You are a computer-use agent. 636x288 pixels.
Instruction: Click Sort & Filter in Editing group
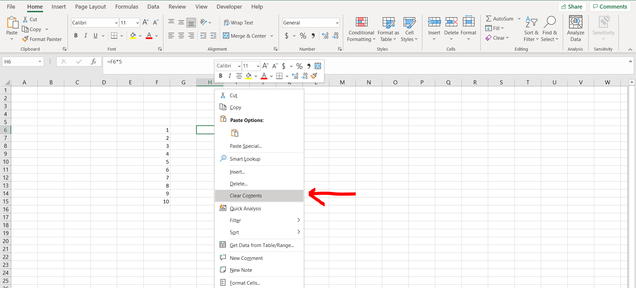point(531,29)
